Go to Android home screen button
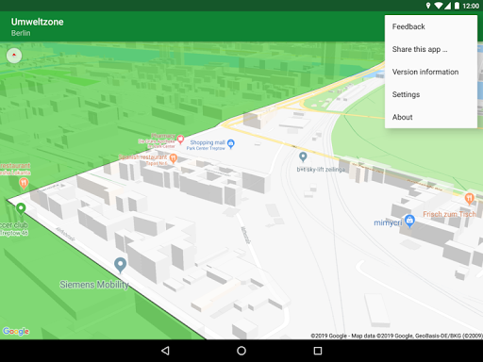The image size is (483, 362). [x=241, y=351]
